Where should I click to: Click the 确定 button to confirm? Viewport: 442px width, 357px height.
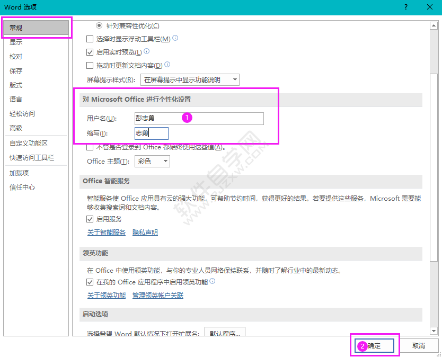coord(374,345)
